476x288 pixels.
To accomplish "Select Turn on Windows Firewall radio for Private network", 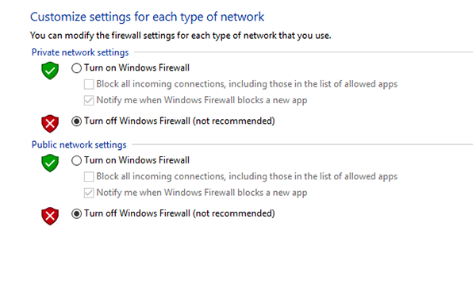I will 76,68.
